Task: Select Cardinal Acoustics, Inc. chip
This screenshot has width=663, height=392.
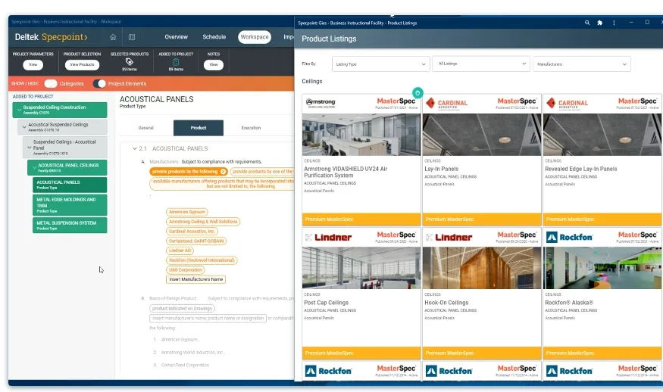Action: tap(192, 232)
